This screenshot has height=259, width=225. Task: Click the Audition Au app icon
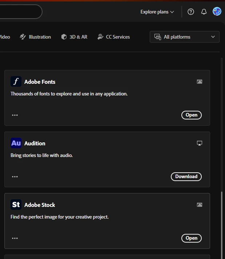[x=16, y=143]
